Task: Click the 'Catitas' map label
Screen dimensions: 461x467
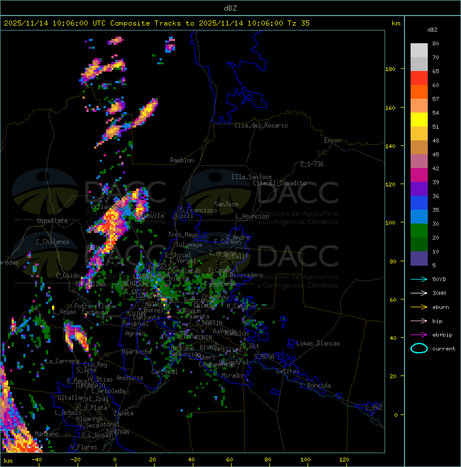Action: pos(288,371)
